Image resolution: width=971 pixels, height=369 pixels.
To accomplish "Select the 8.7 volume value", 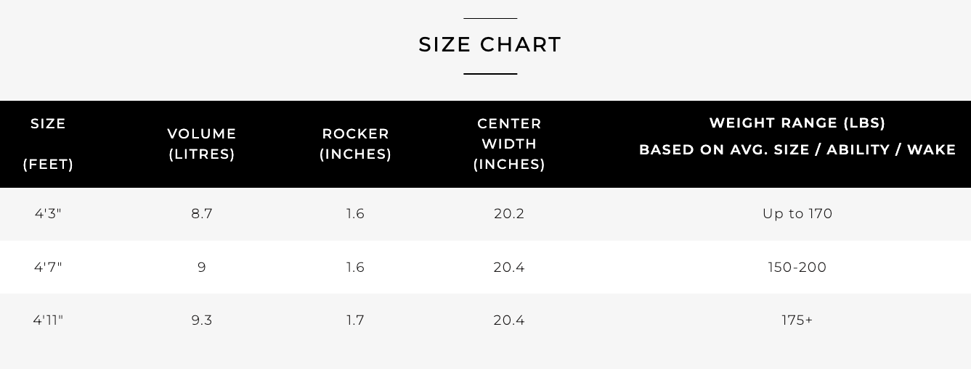I will click(202, 214).
